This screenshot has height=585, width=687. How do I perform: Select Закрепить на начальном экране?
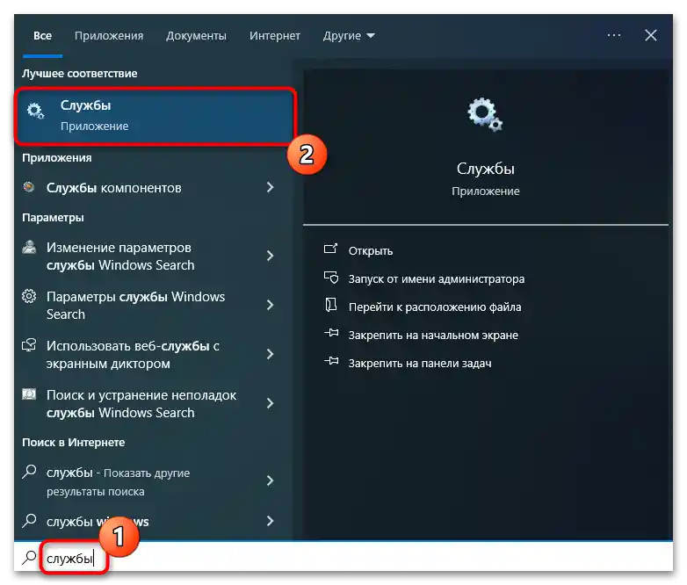[x=433, y=336]
